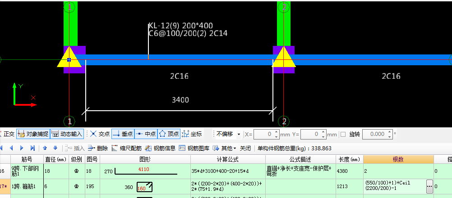Decrease the Y offset value with the down arrow
Image resolution: width=452 pixels, height=198 pixels.
323,136
